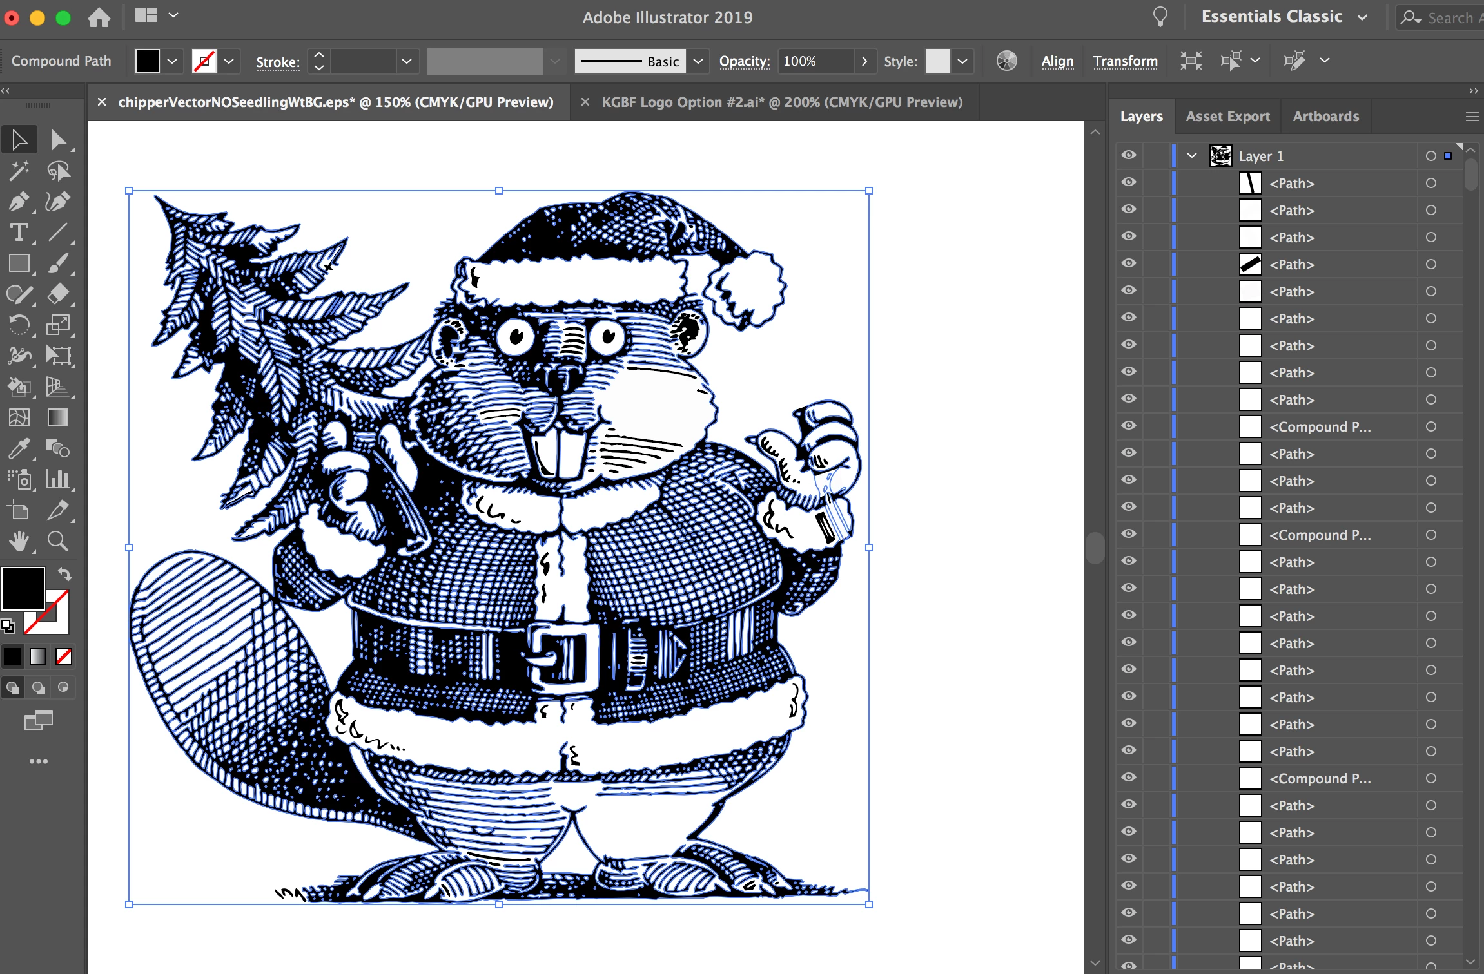Click the Opacity value field
This screenshot has height=974, width=1484.
(x=815, y=61)
